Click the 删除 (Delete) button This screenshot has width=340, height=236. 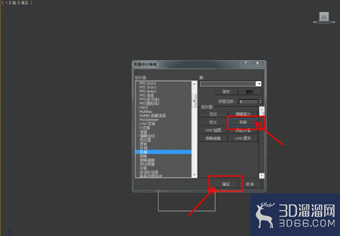250,92
